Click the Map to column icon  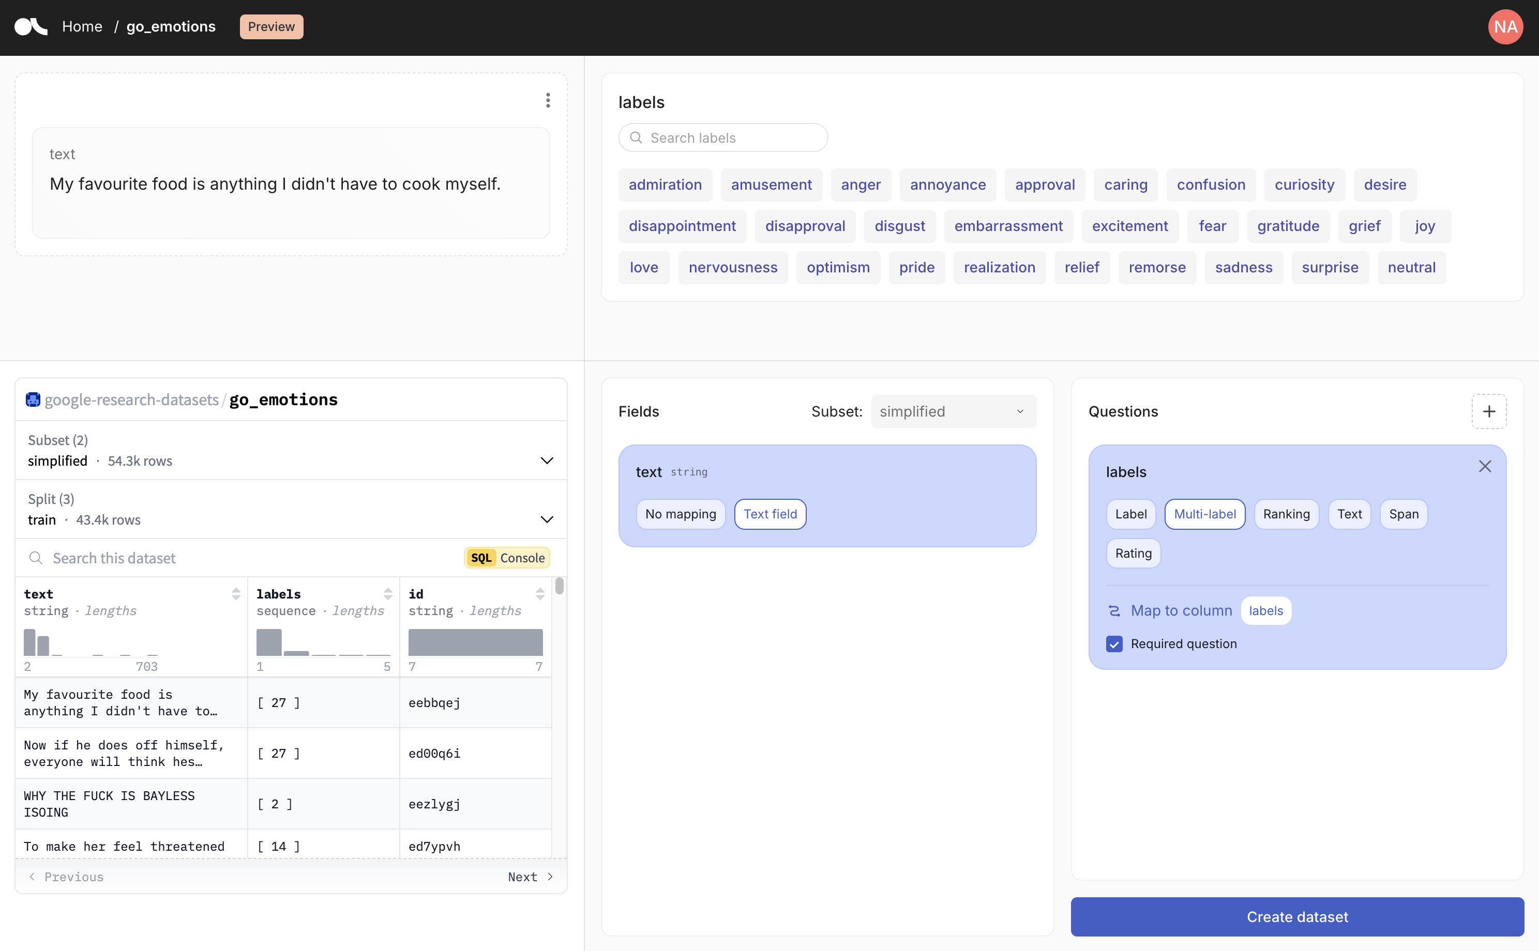[1113, 610]
